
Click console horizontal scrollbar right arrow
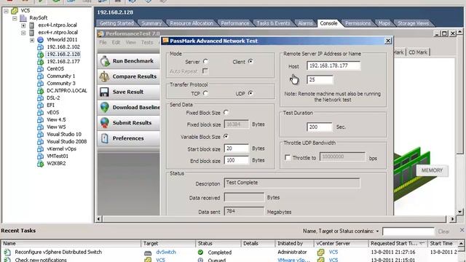click(452, 219)
